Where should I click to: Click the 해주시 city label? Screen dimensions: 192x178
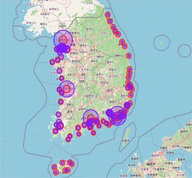coord(43,24)
